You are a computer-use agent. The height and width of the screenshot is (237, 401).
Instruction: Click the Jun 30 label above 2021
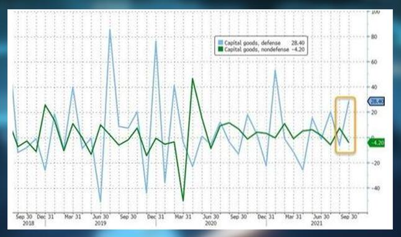click(x=321, y=217)
